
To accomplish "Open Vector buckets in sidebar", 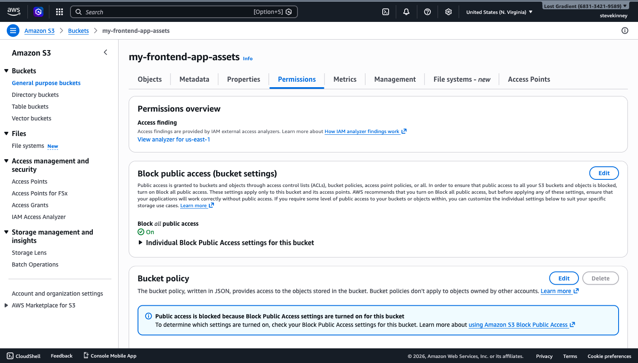I will pos(31,118).
